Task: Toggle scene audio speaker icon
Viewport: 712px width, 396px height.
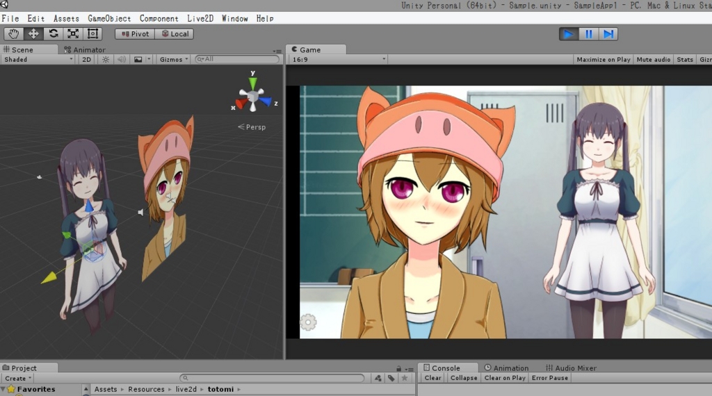Action: coord(122,60)
